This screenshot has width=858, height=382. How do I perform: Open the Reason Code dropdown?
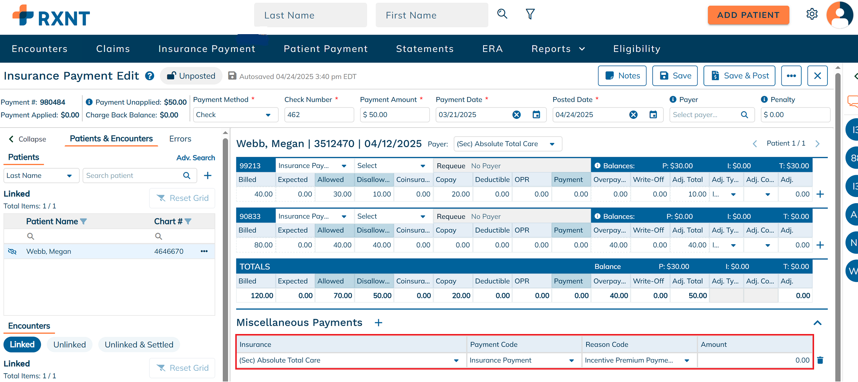point(639,360)
